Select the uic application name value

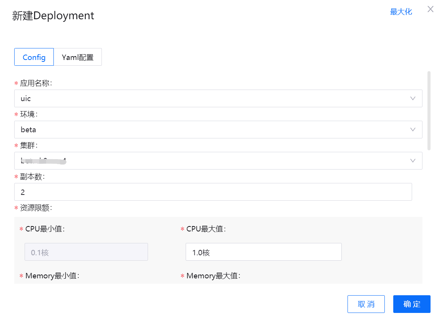click(25, 98)
